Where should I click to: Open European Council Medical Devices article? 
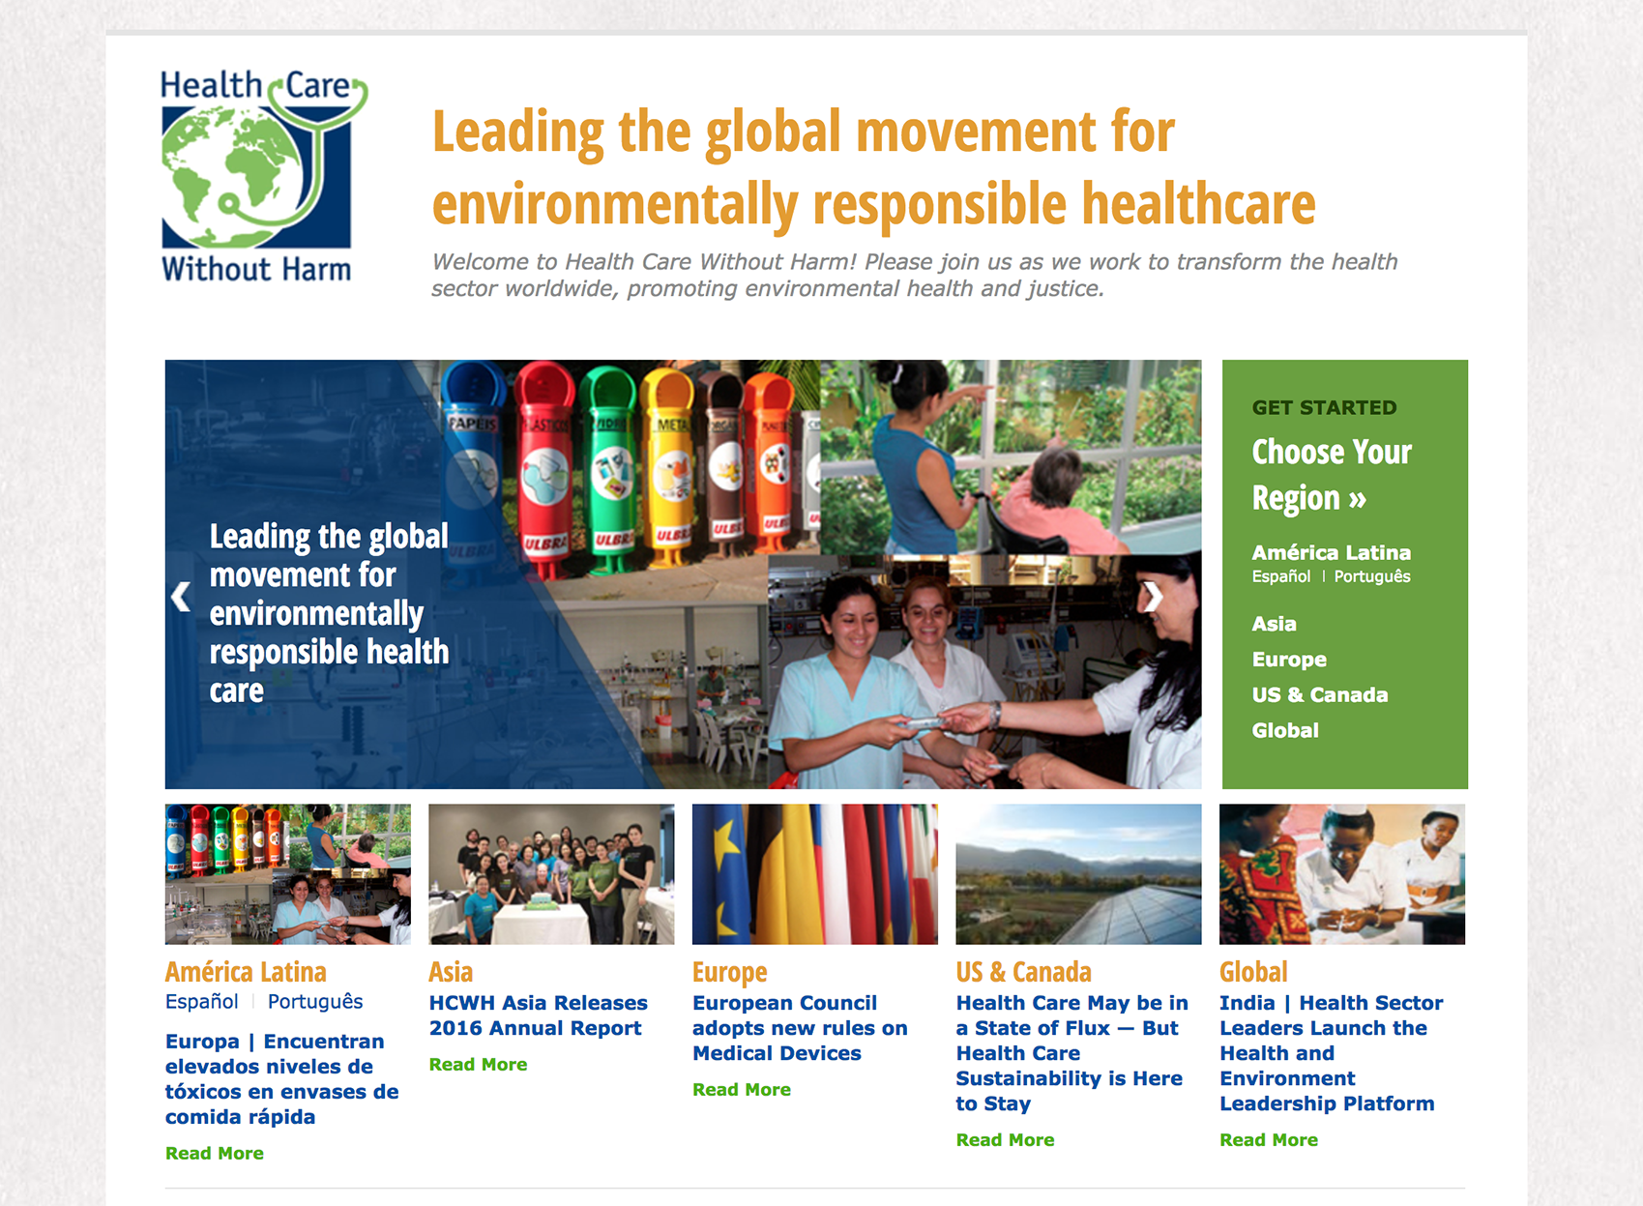point(800,1028)
